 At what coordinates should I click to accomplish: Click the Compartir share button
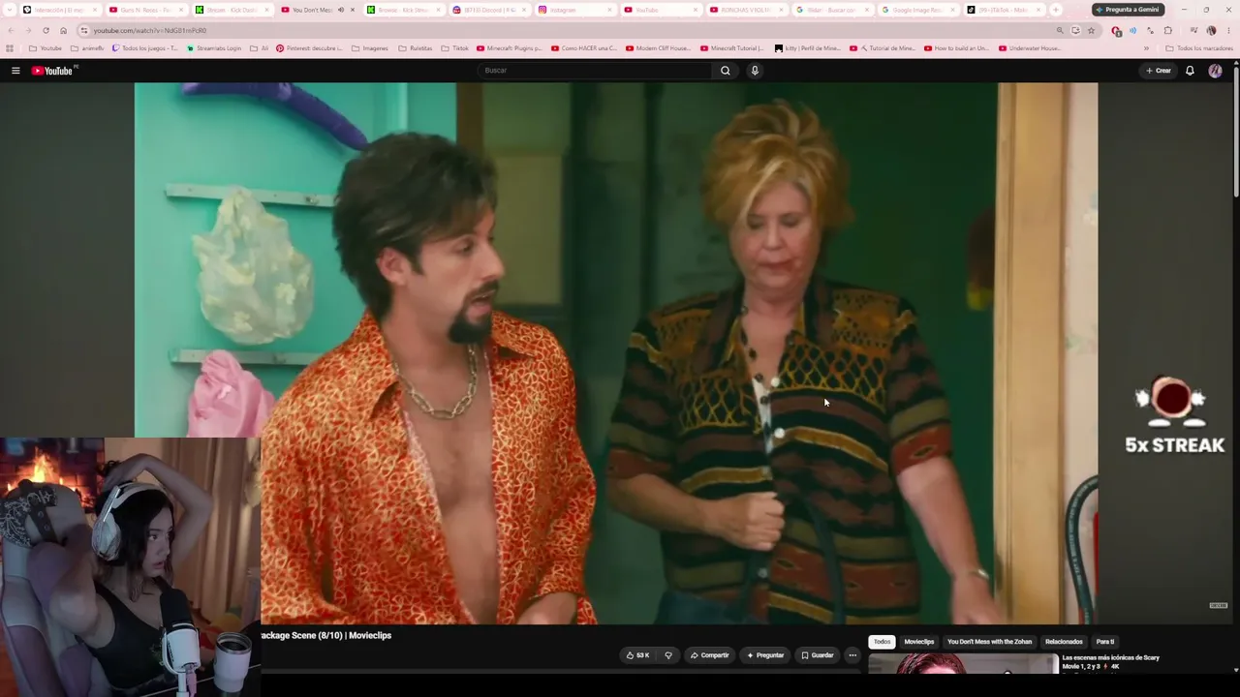[709, 655]
